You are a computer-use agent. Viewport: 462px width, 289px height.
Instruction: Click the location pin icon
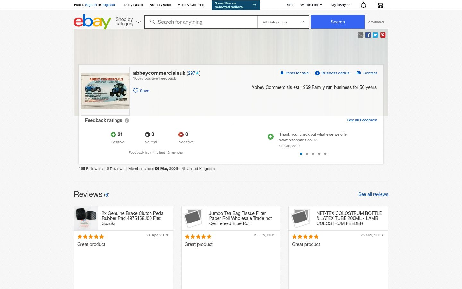click(184, 169)
